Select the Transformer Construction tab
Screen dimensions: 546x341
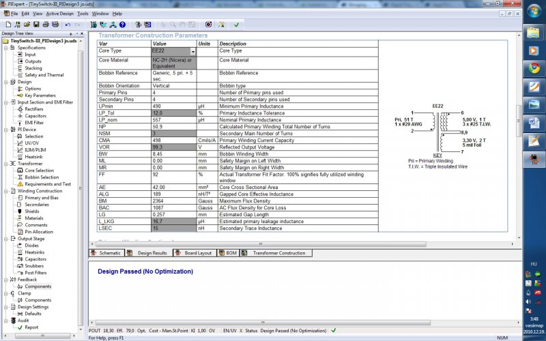276,253
